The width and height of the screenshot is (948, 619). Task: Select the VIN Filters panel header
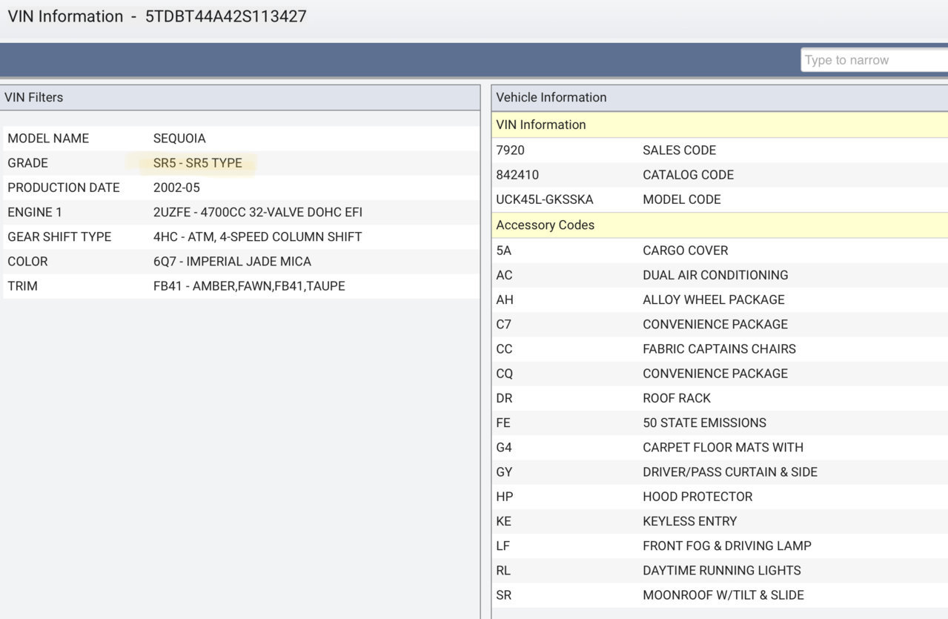tap(240, 97)
